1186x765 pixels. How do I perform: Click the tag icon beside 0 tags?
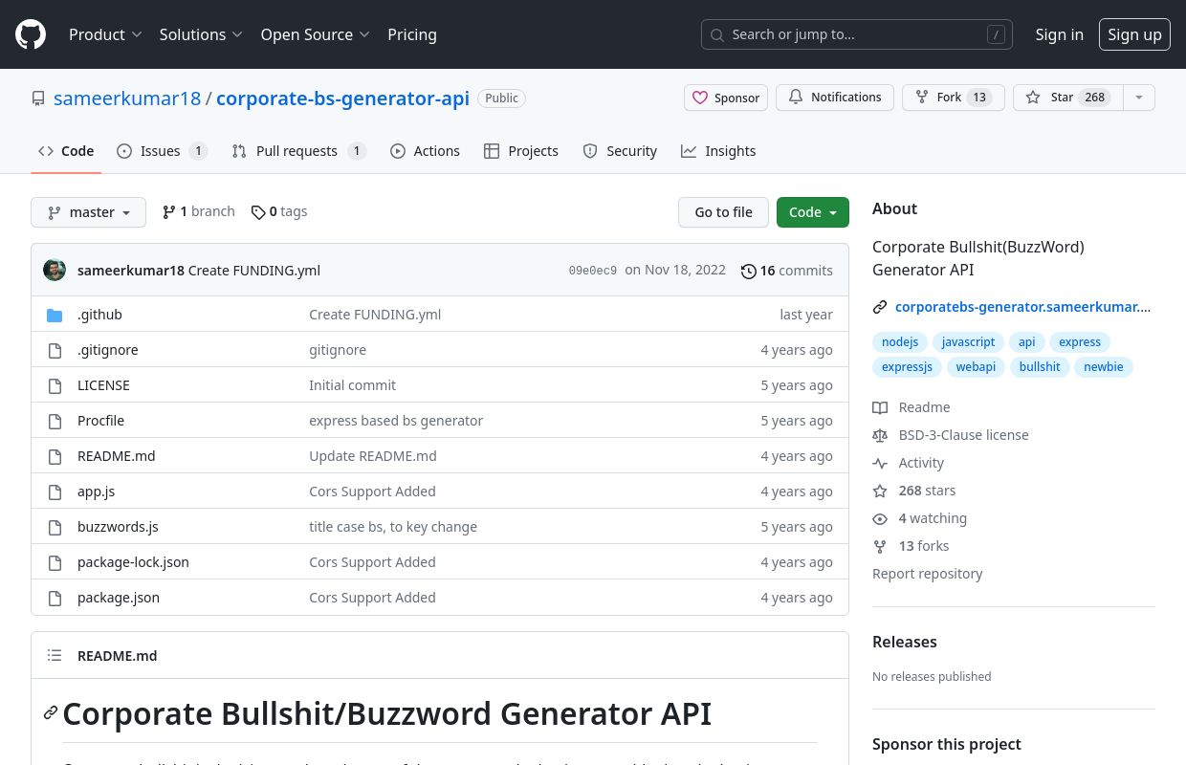point(258,212)
